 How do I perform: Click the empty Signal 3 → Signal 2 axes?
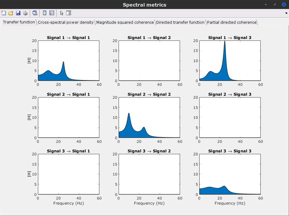149,174
